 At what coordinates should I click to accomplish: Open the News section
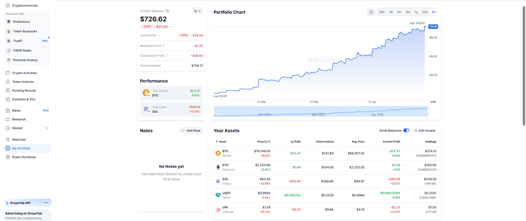point(28,110)
